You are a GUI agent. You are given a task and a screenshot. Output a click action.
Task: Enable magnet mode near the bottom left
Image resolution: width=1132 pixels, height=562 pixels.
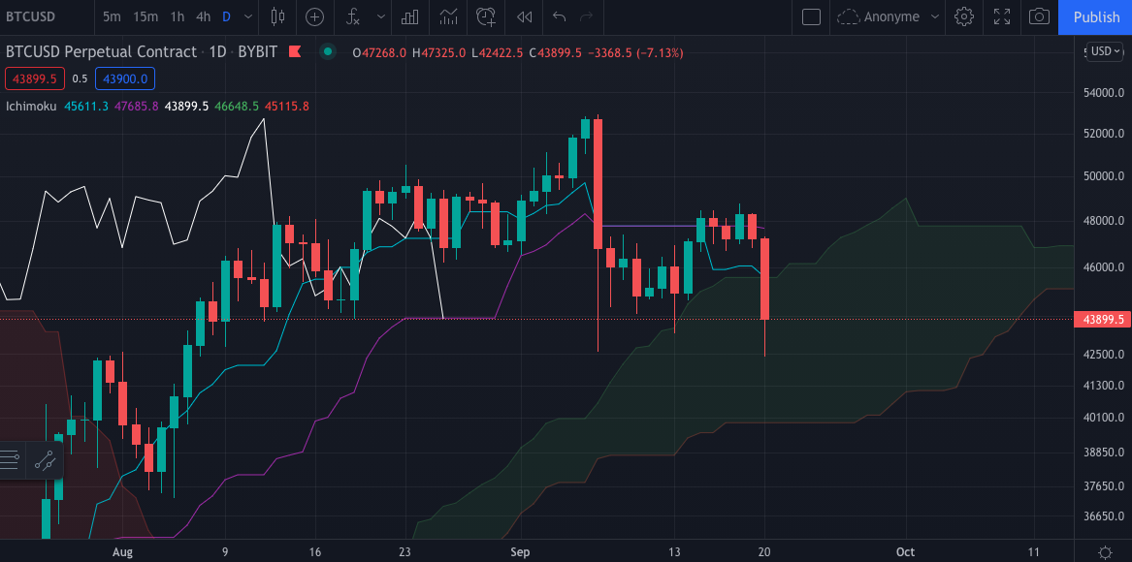(x=44, y=460)
